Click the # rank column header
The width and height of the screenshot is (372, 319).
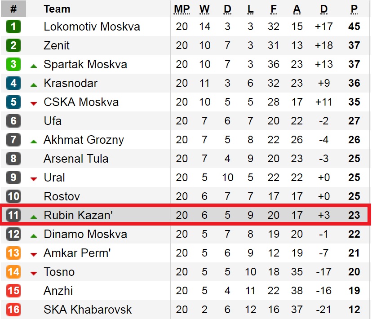[13, 9]
